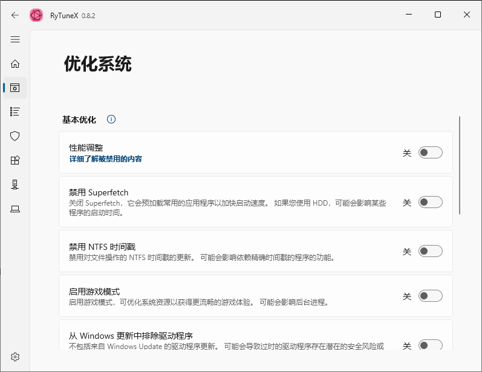
Task: Click the back arrow in title bar
Action: [x=15, y=15]
